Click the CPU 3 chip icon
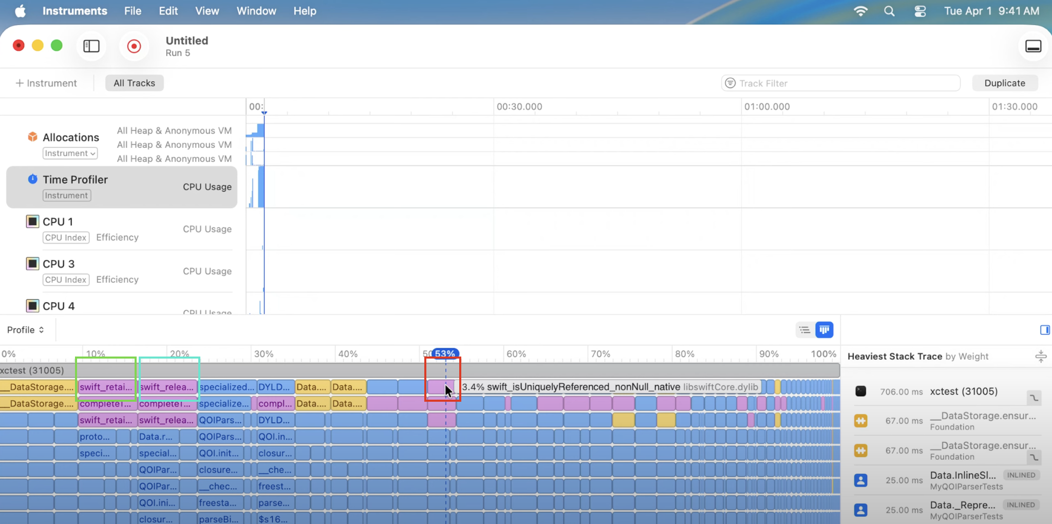Screen dimensions: 1052x524 (32, 264)
